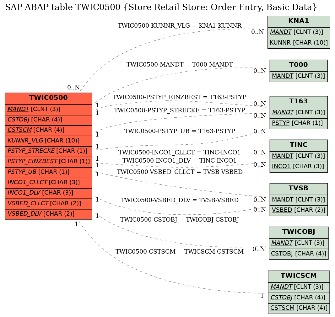Click CSTOBJ [CHAR (4)] in TWICOBJ
The image size is (335, 317).
(299, 254)
